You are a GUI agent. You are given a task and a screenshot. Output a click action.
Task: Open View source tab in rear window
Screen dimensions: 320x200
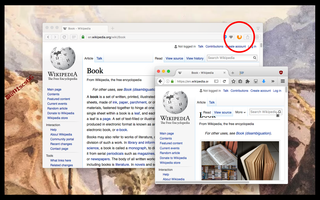pyautogui.click(x=174, y=58)
